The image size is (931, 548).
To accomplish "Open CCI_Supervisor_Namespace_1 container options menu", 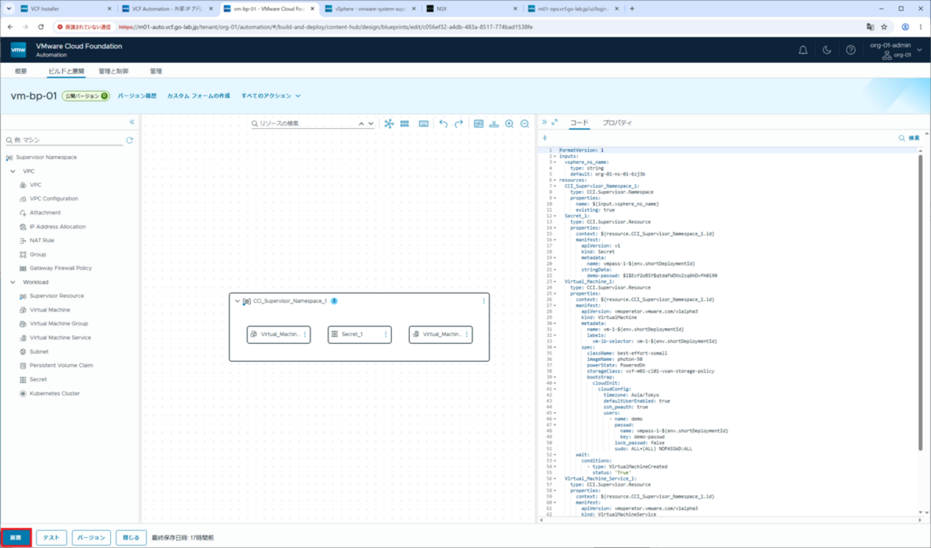I will 483,301.
